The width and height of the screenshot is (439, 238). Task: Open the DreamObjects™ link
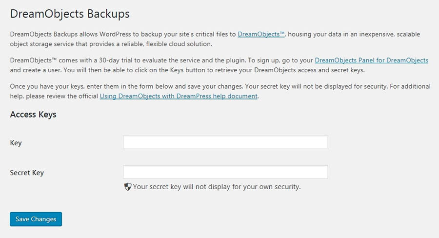[261, 34]
